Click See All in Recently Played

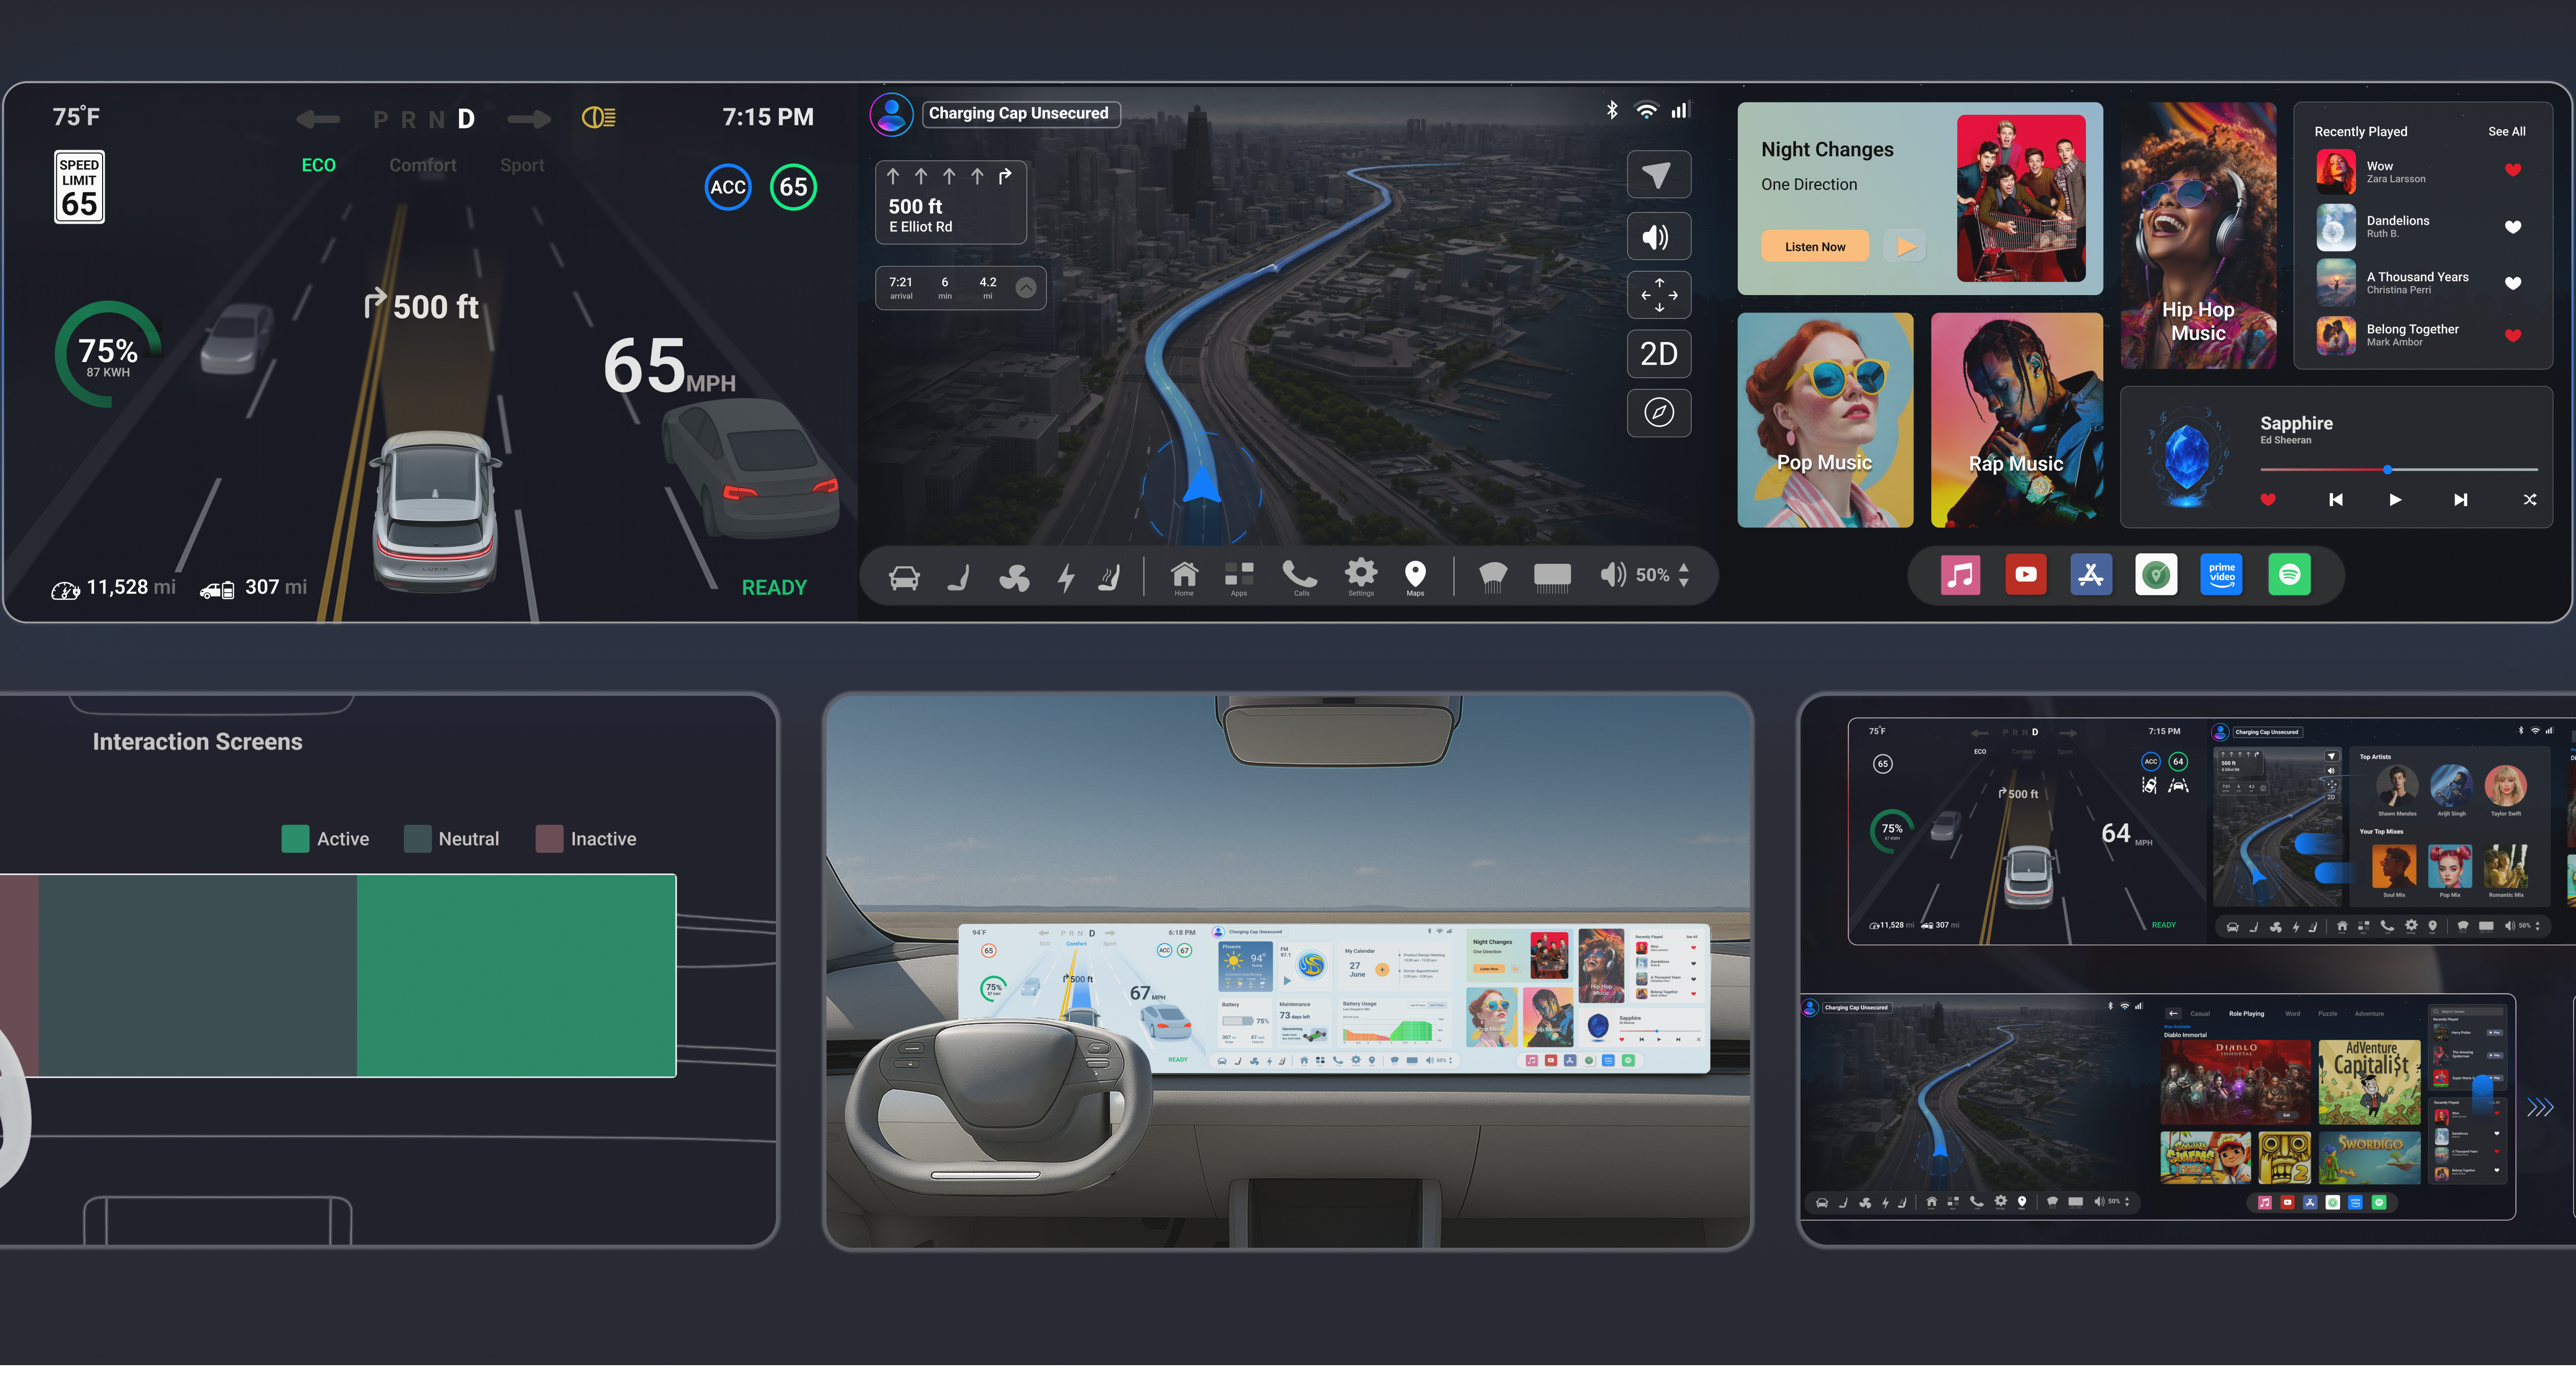(x=2506, y=131)
